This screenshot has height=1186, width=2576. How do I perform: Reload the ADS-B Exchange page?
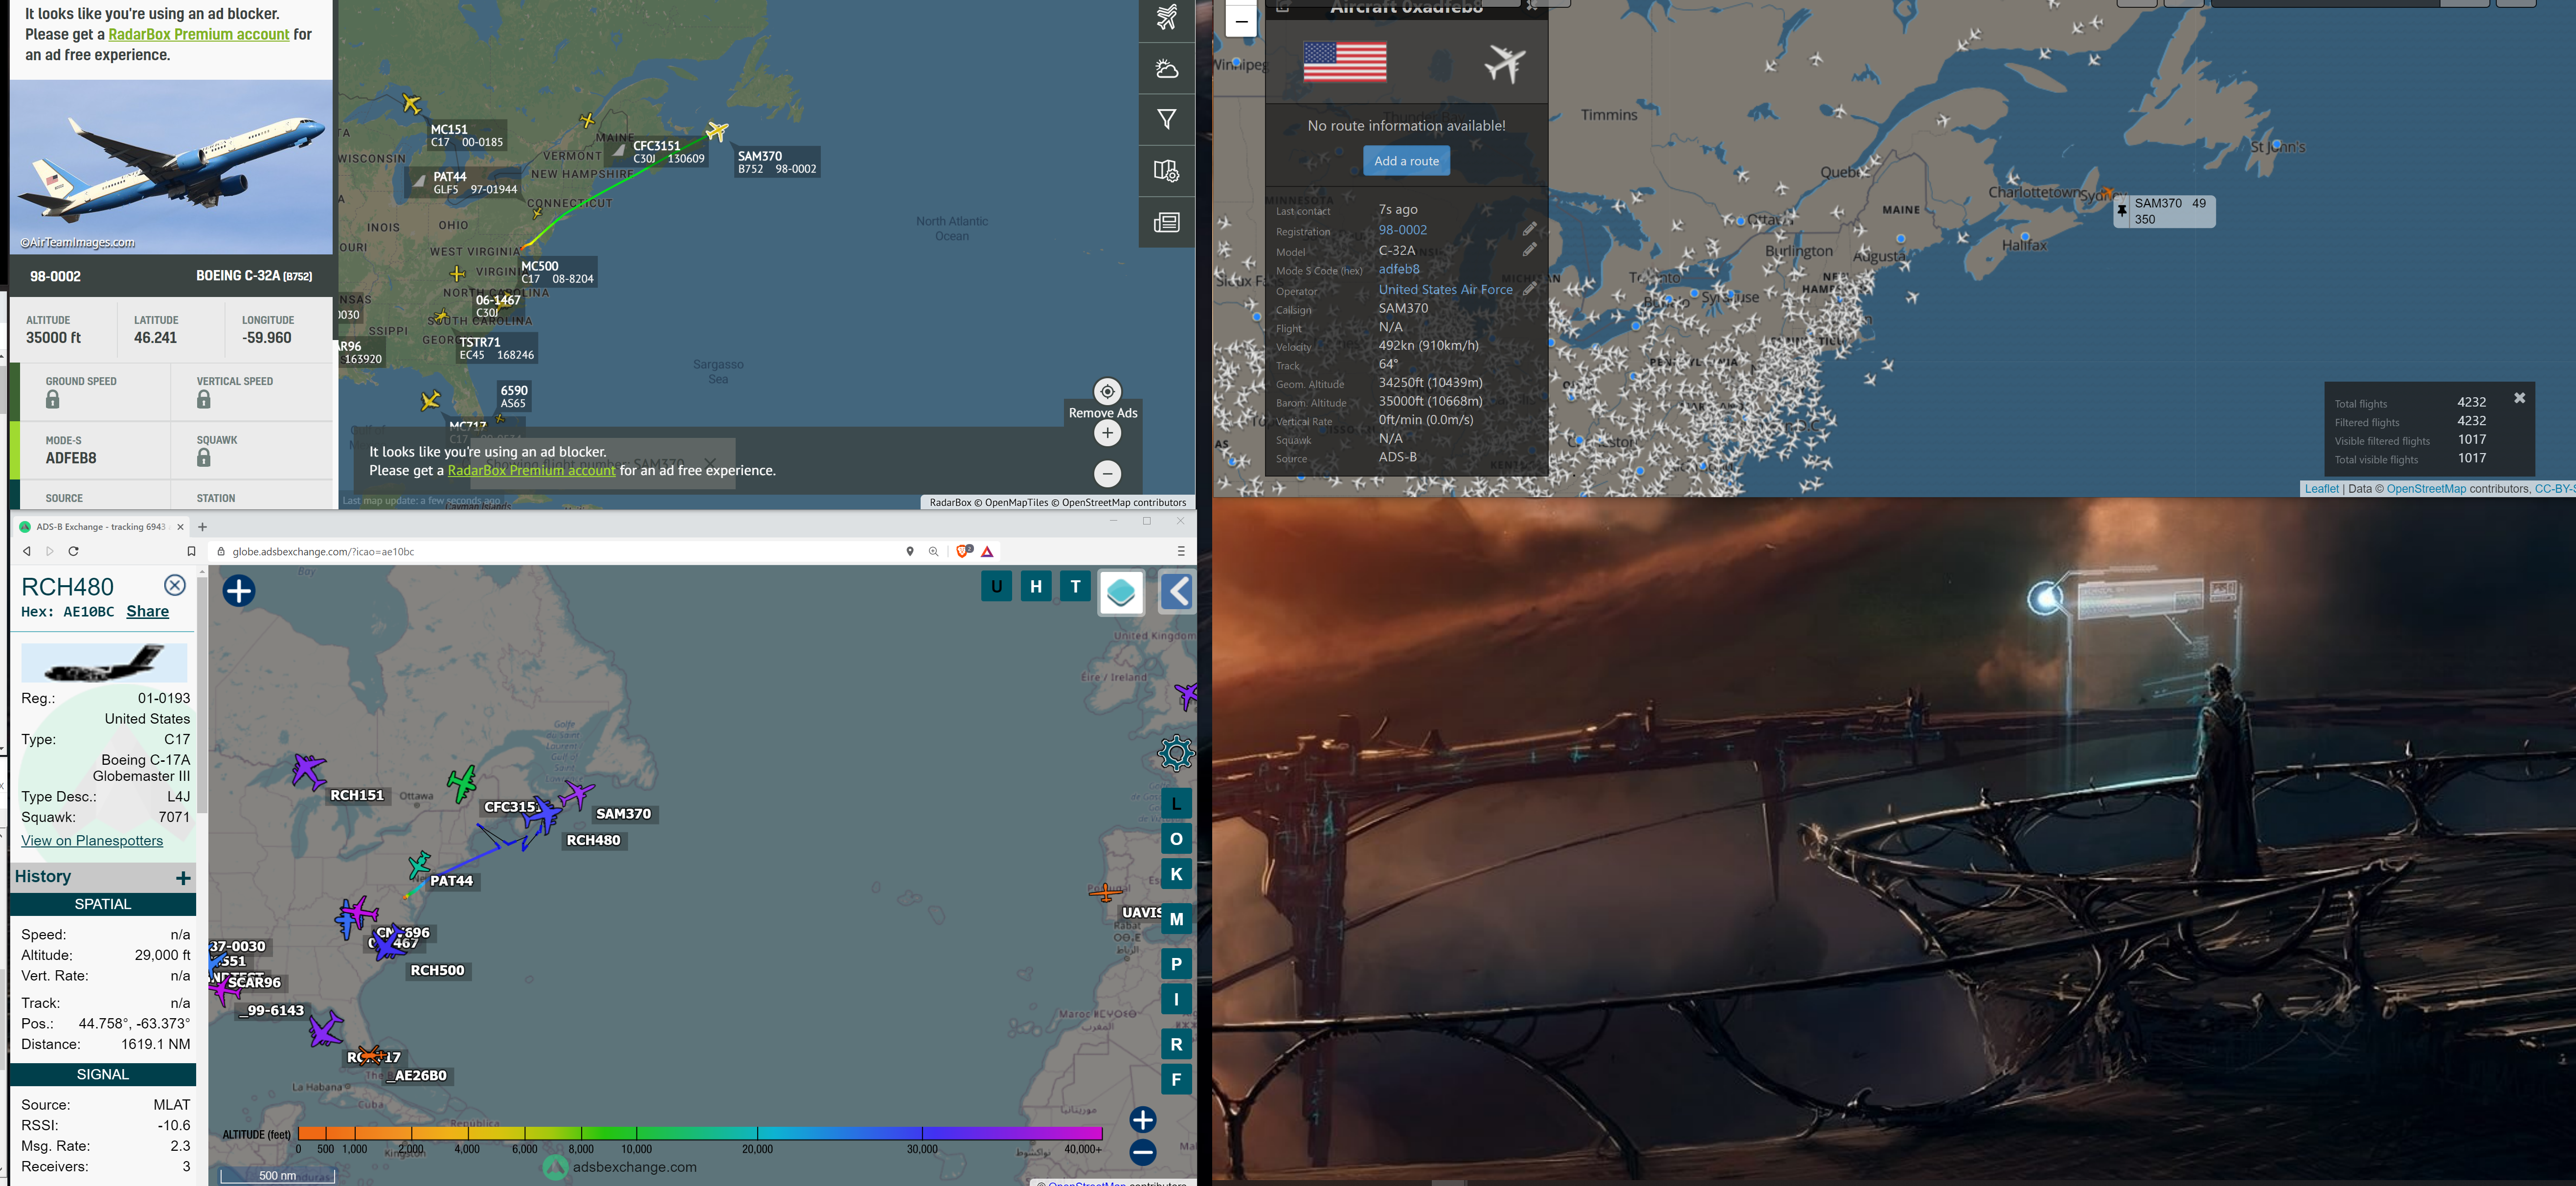pos(73,551)
